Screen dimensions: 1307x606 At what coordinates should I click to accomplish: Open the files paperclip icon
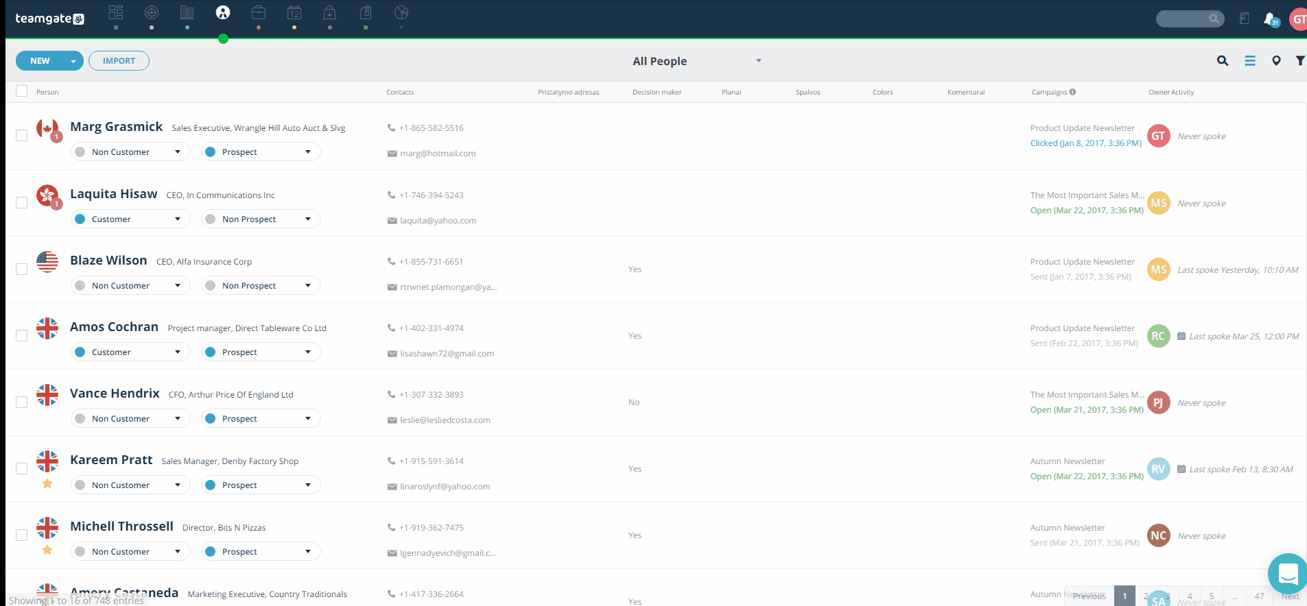click(x=366, y=12)
